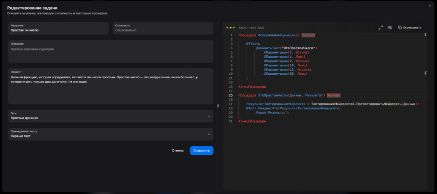Click line number 1 in gutter

click(x=231, y=35)
